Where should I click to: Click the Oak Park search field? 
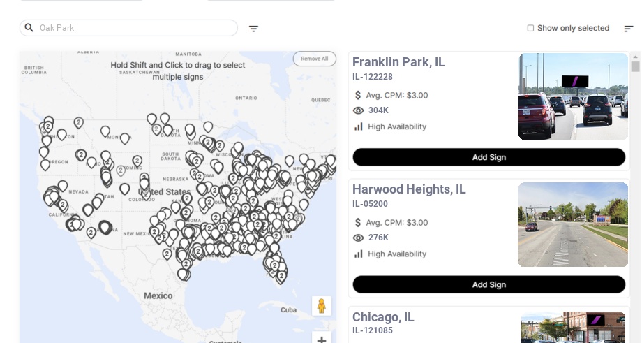[x=133, y=28]
